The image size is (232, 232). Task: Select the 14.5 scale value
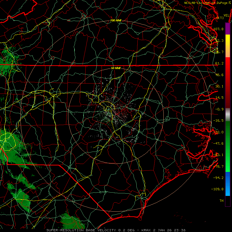pyautogui.click(x=219, y=98)
